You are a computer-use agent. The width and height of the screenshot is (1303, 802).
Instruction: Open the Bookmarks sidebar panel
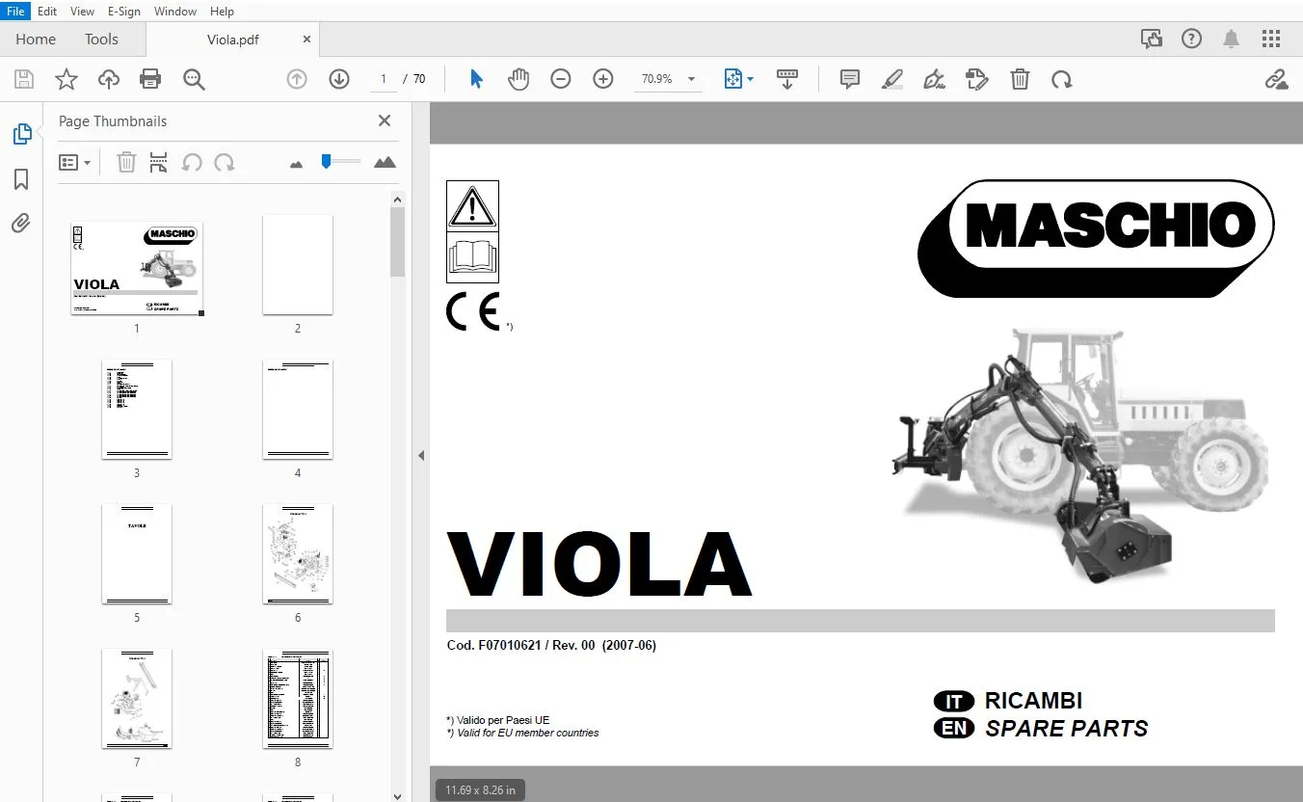coord(21,179)
